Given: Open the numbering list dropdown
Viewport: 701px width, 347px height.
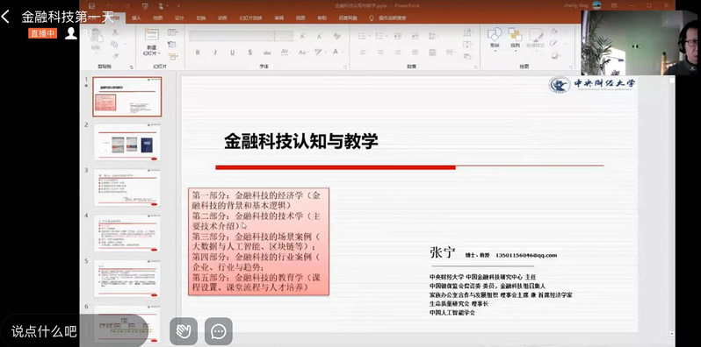Looking at the screenshot, I should (x=380, y=36).
